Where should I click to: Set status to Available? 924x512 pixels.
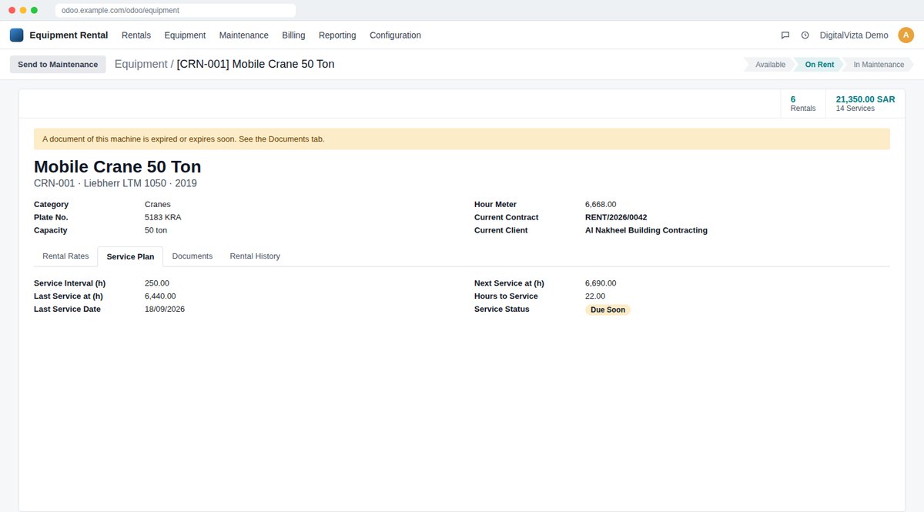[769, 65]
